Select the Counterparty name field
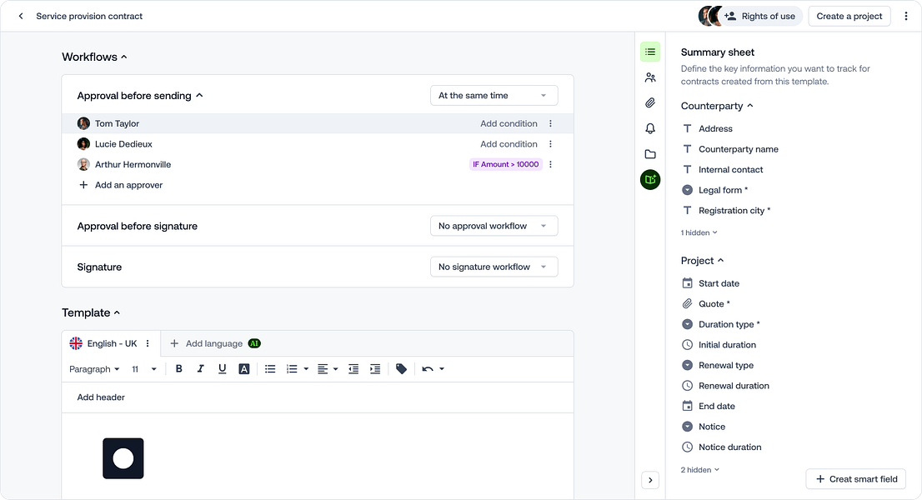This screenshot has height=500, width=922. pos(730,149)
